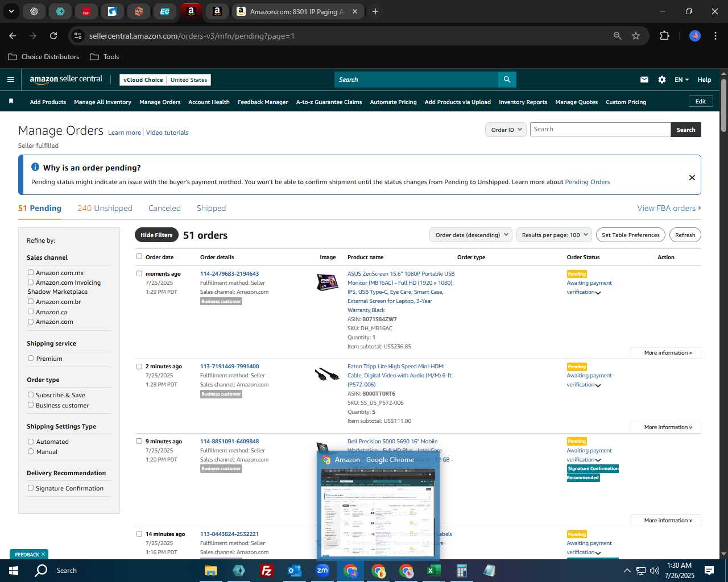Click the Windows Start button
The image size is (728, 582).
click(13, 571)
